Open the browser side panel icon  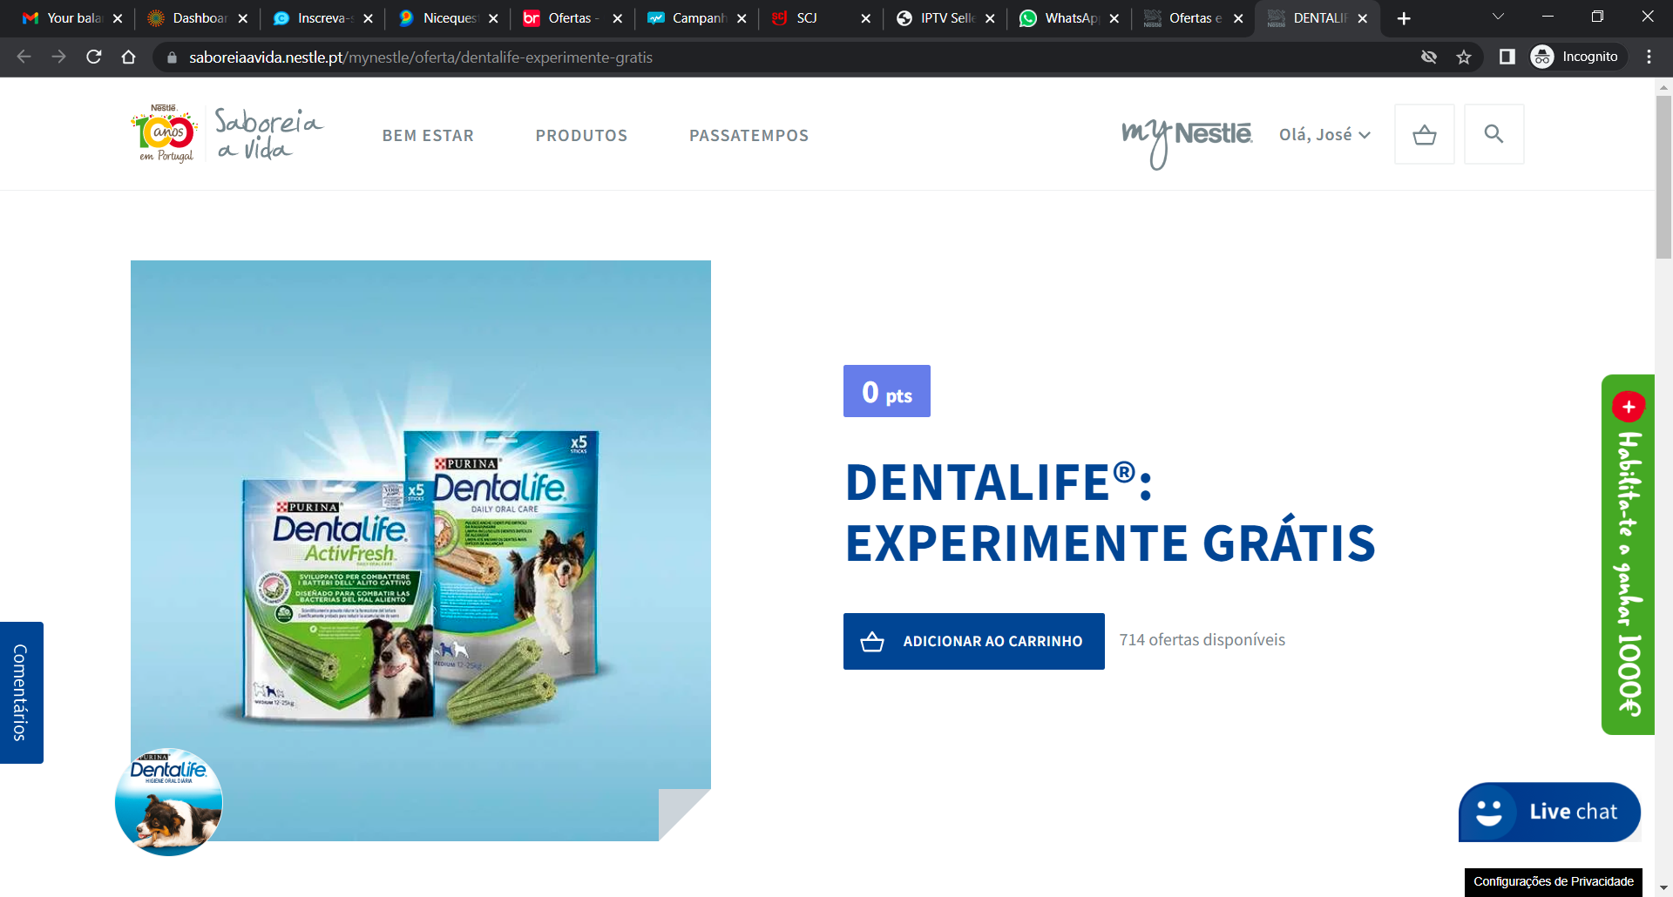(1507, 57)
